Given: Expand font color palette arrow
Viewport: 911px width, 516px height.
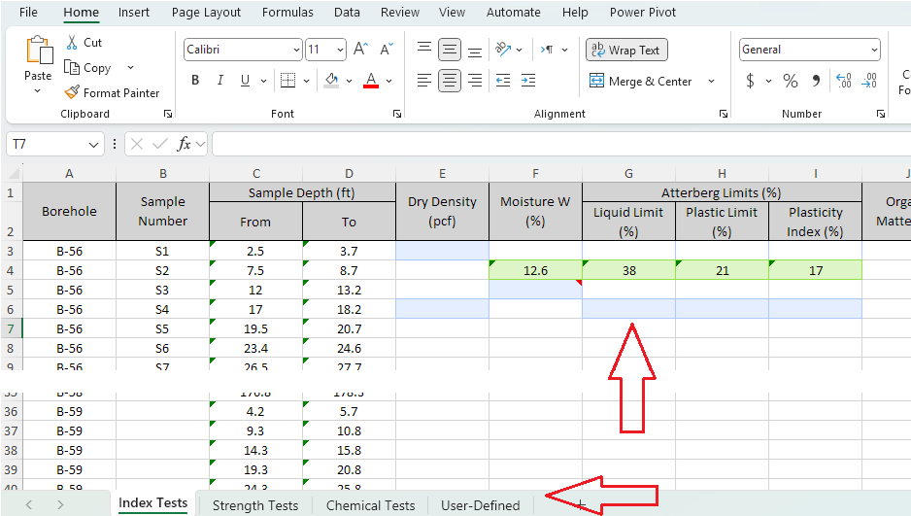Looking at the screenshot, I should [x=388, y=81].
